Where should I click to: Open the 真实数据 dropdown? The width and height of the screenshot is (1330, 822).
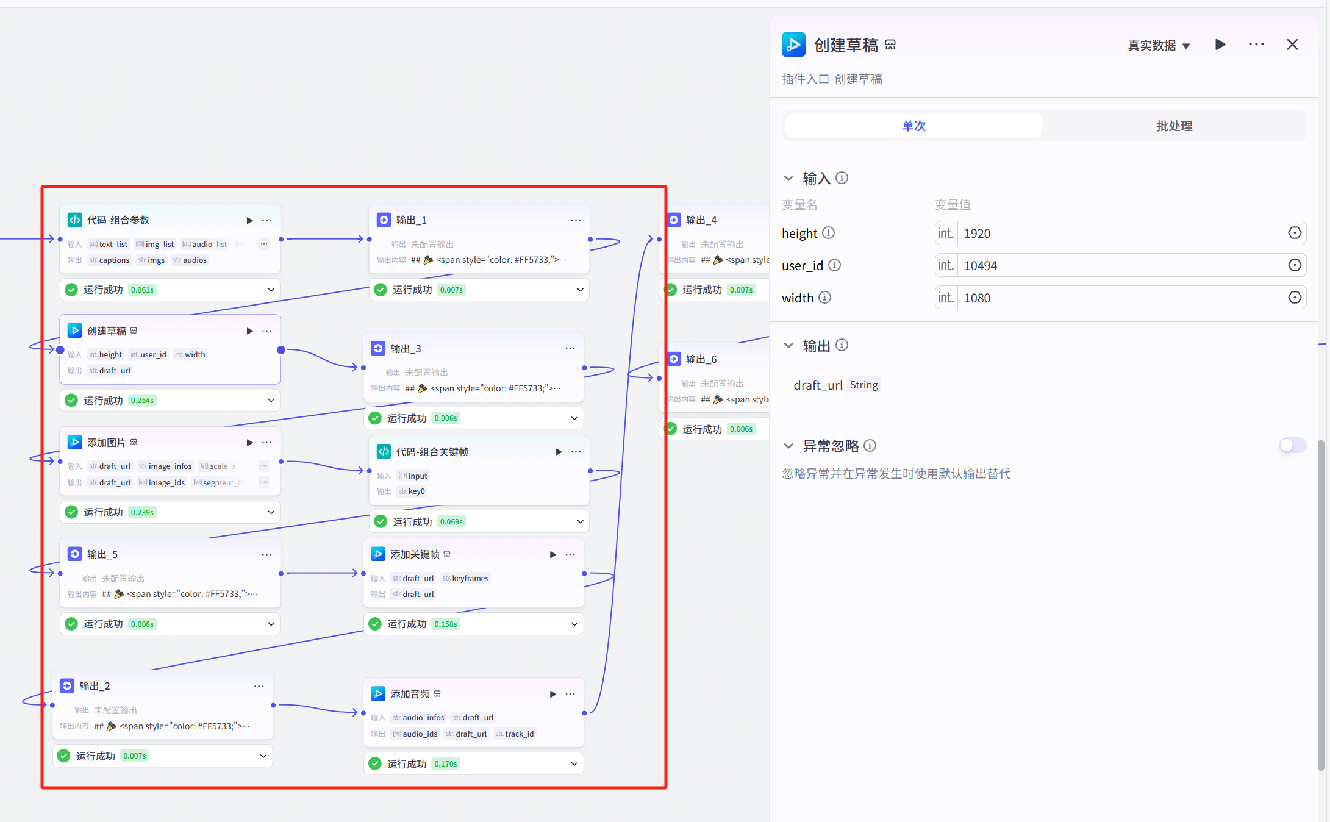pos(1158,46)
